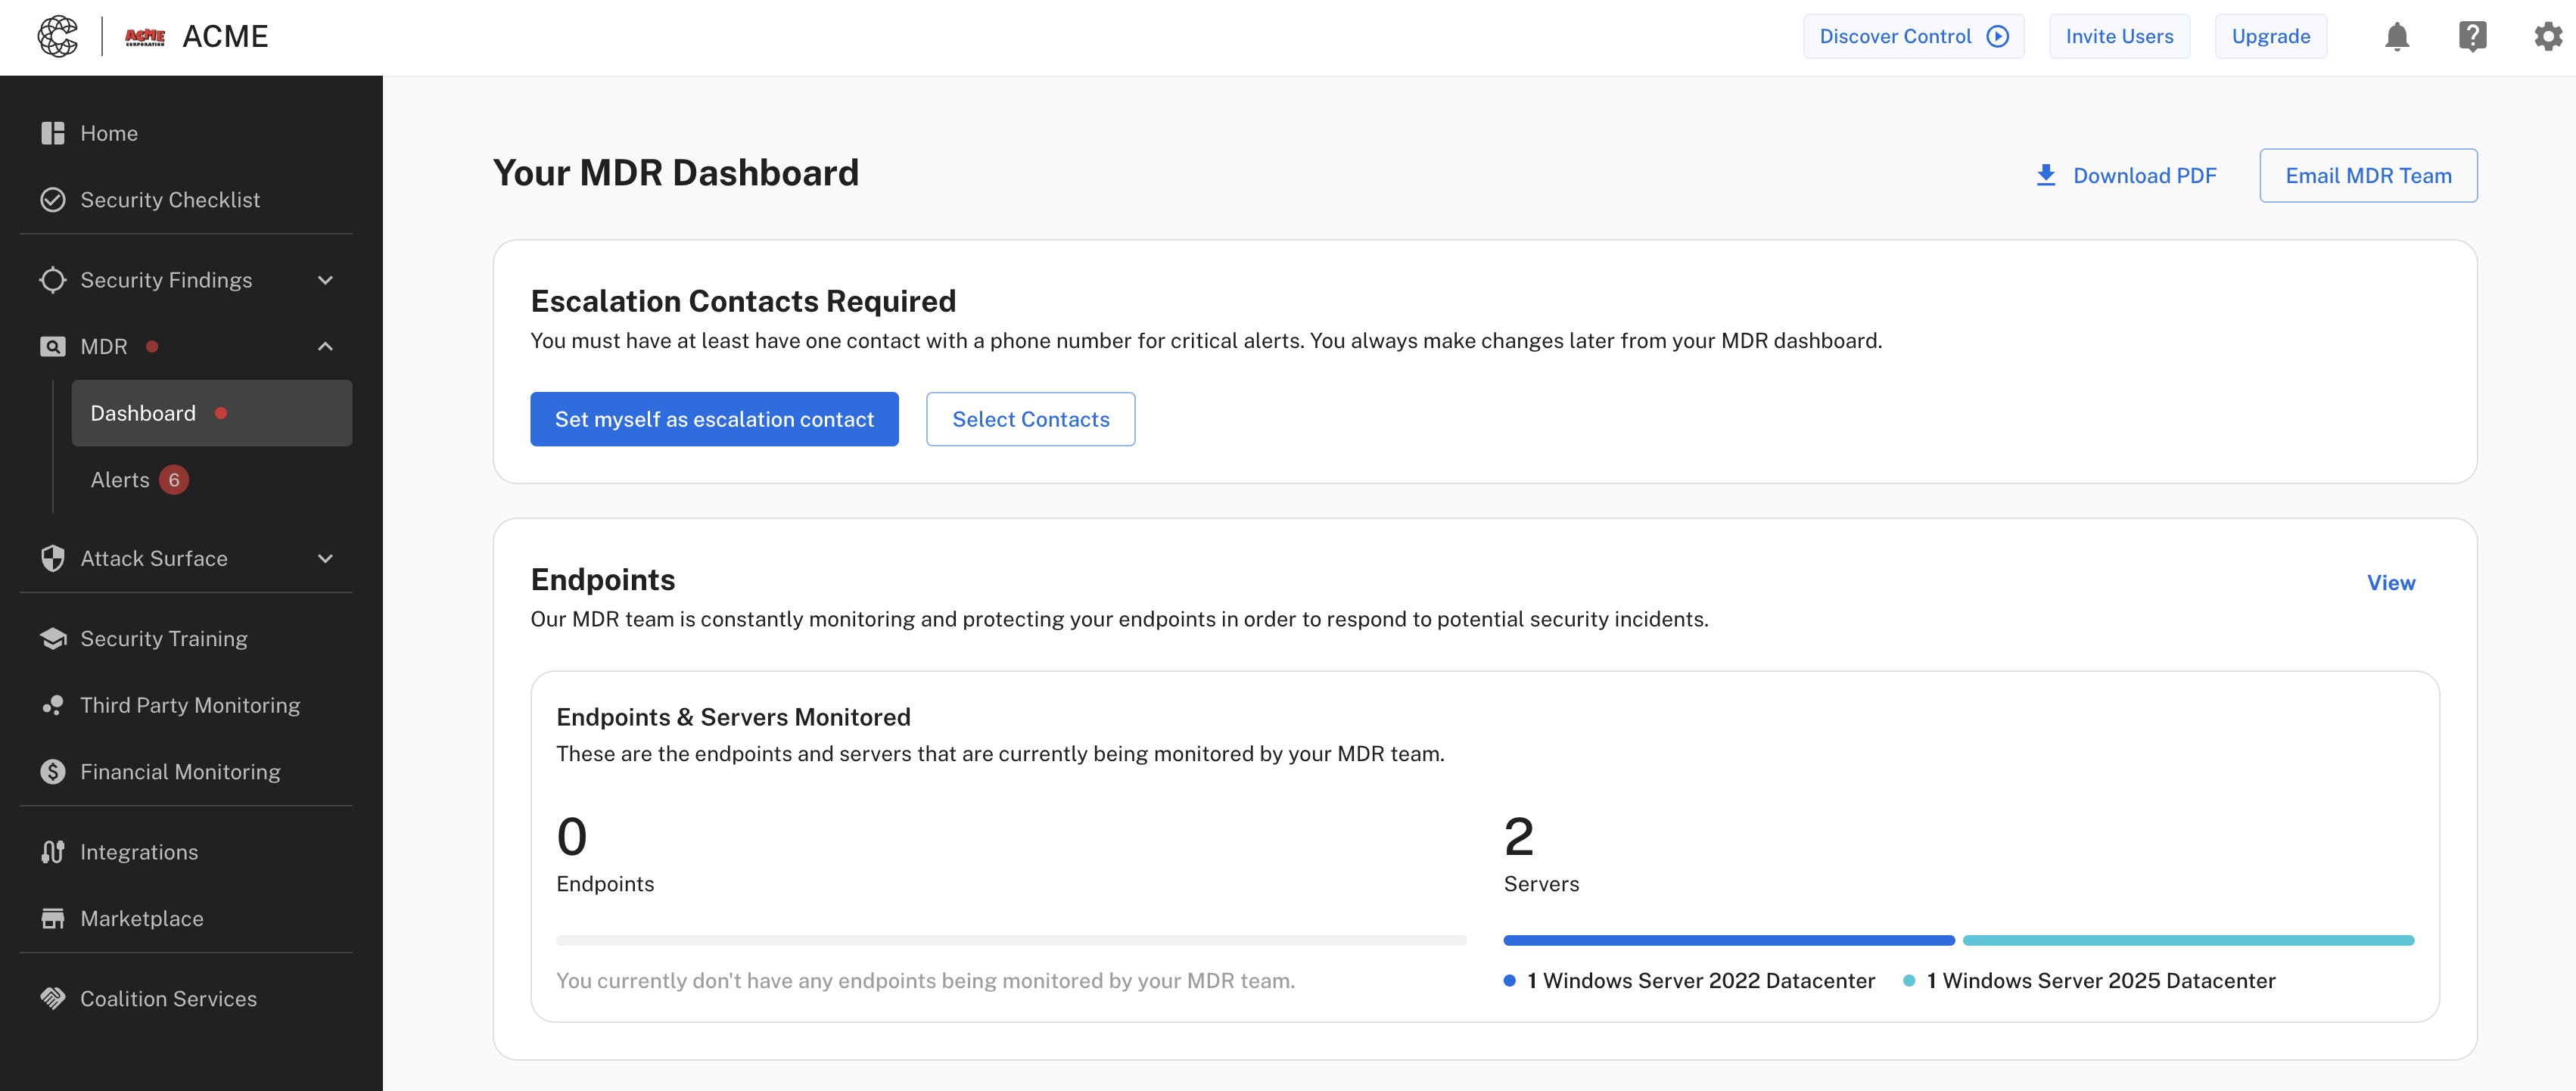The width and height of the screenshot is (2576, 1091).
Task: Open the settings gear icon
Action: pos(2548,37)
